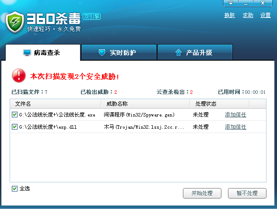This screenshot has width=277, height=209.
Task: Click the monitor icon on 病毒查杀 tab
Action: 27,53
